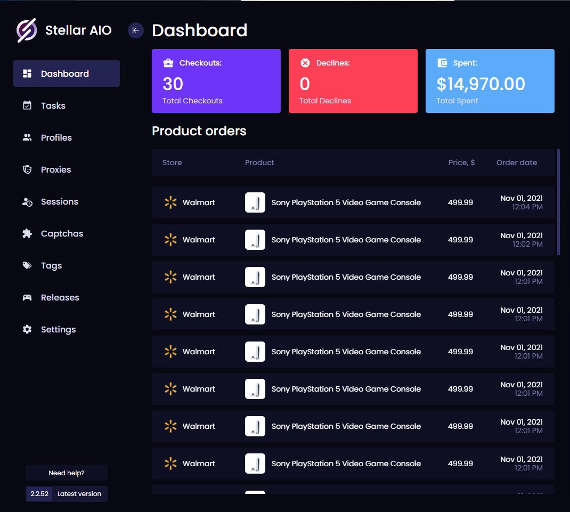Image resolution: width=570 pixels, height=512 pixels.
Task: Click the Settings gear icon
Action: click(x=27, y=329)
